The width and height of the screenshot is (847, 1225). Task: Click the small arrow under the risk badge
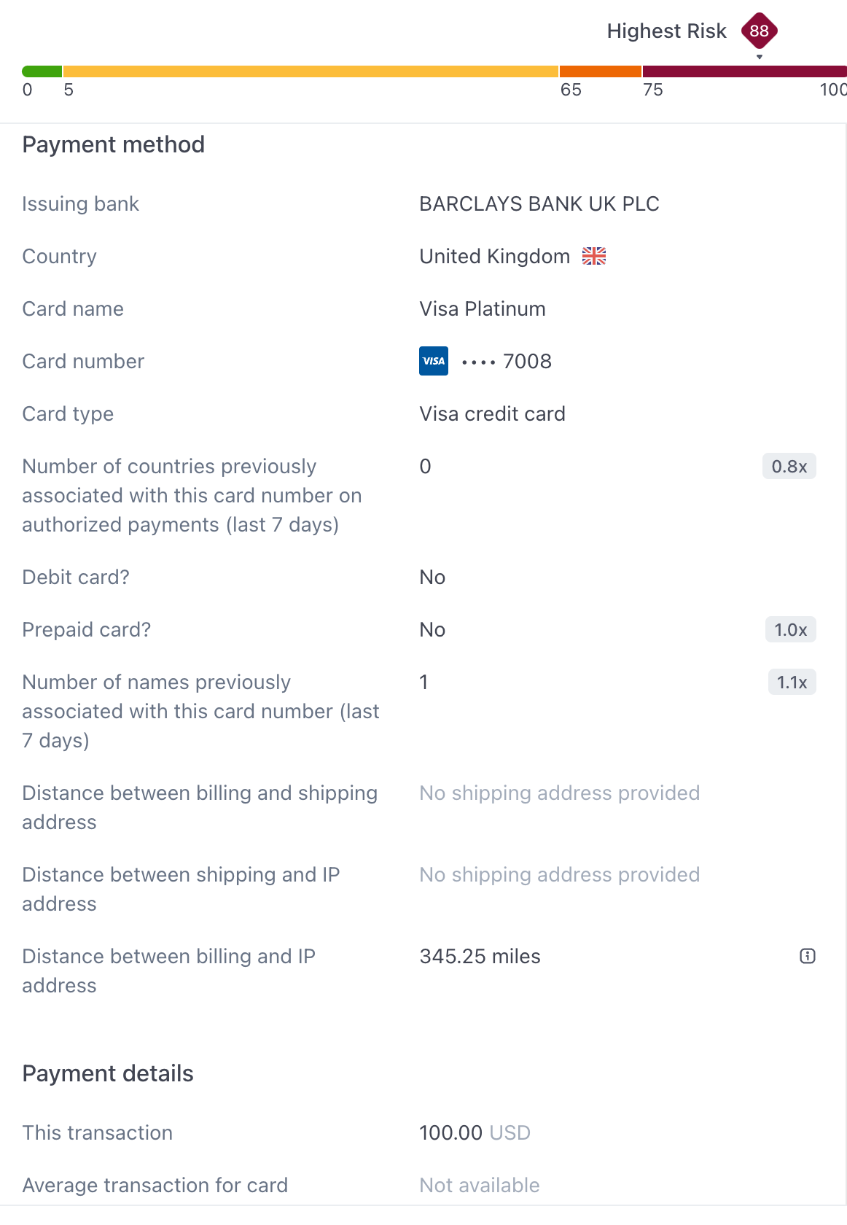point(760,57)
